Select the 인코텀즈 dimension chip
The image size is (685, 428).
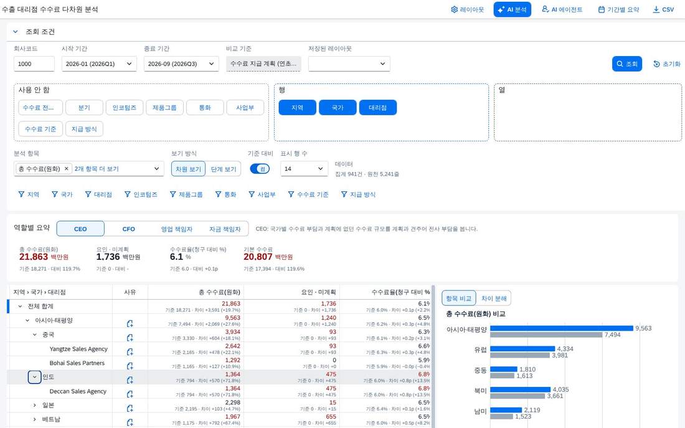coord(125,108)
